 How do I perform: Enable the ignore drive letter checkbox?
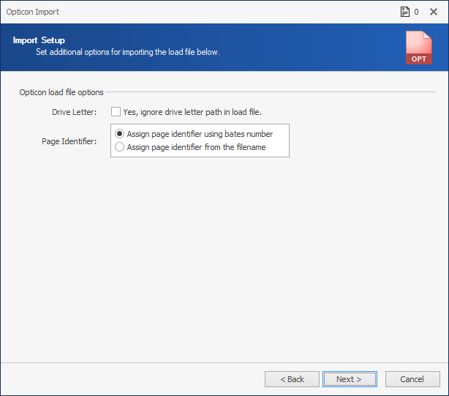pyautogui.click(x=116, y=112)
